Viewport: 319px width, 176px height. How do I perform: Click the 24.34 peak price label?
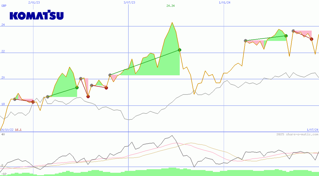[170, 6]
